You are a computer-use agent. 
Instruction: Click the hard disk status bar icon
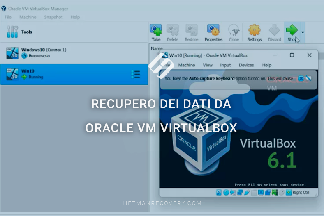[x=219, y=193]
